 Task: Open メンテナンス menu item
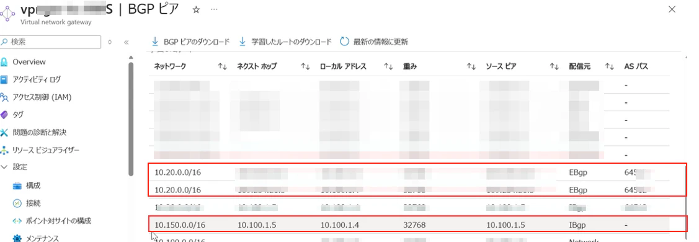[42, 238]
